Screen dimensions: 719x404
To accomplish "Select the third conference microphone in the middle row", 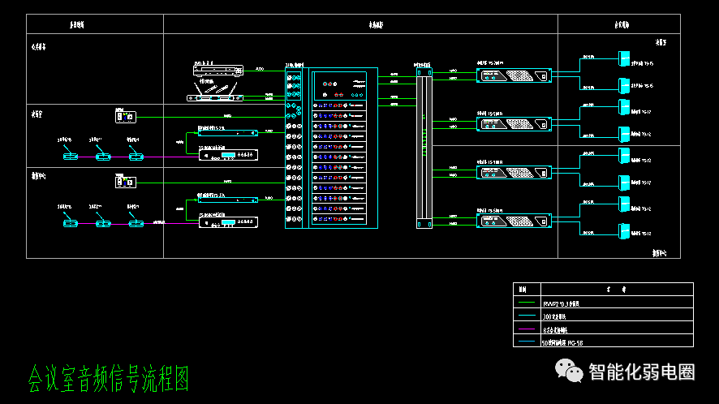I will 136,153.
